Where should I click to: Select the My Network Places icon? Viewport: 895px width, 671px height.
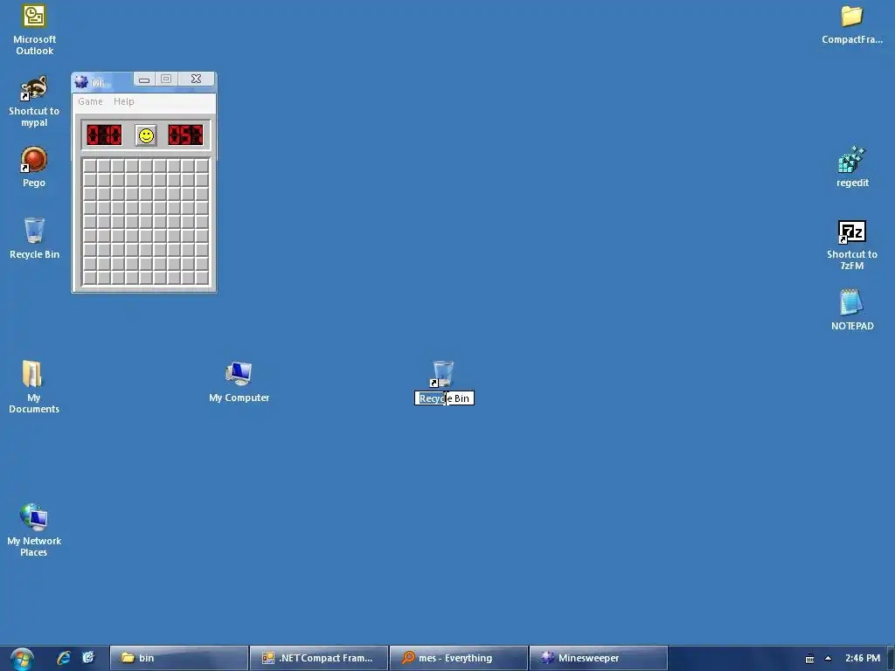pyautogui.click(x=34, y=517)
